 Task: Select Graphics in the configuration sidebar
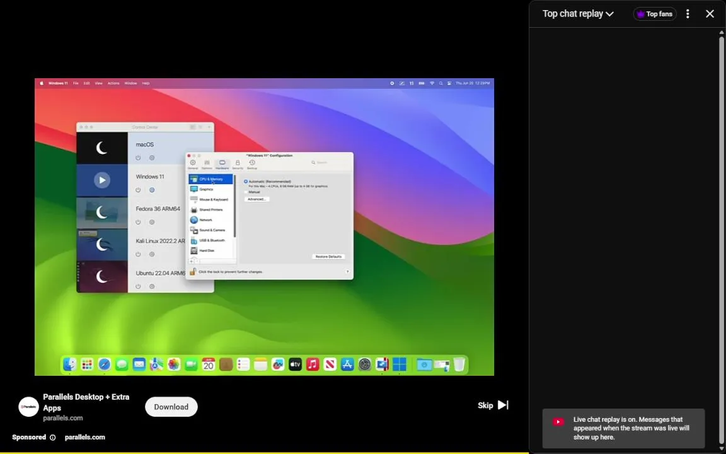click(210, 189)
